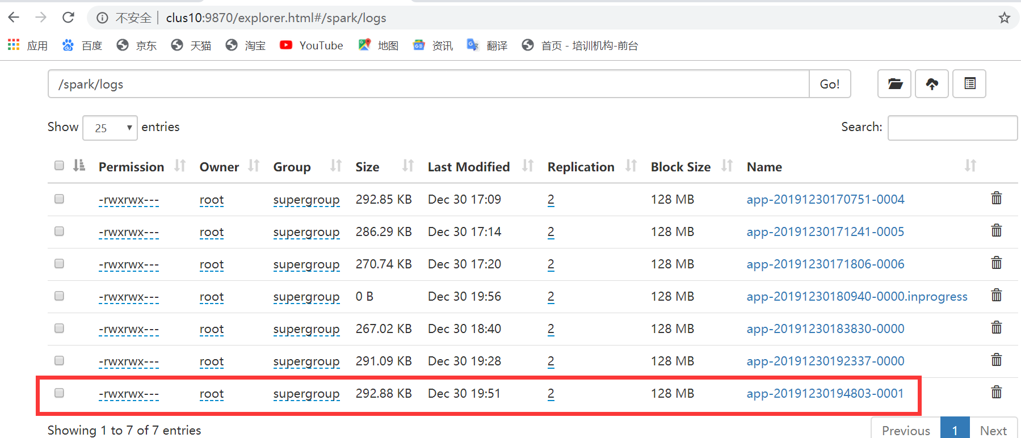The width and height of the screenshot is (1021, 438).
Task: Click Previous pagination button
Action: [x=906, y=429]
